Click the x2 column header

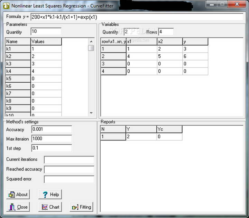point(170,42)
